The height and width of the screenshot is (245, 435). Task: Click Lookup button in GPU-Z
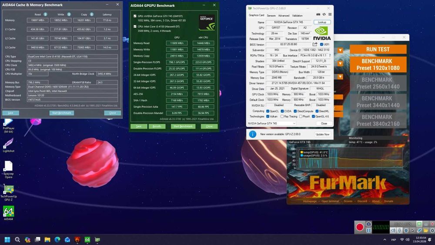pyautogui.click(x=322, y=22)
